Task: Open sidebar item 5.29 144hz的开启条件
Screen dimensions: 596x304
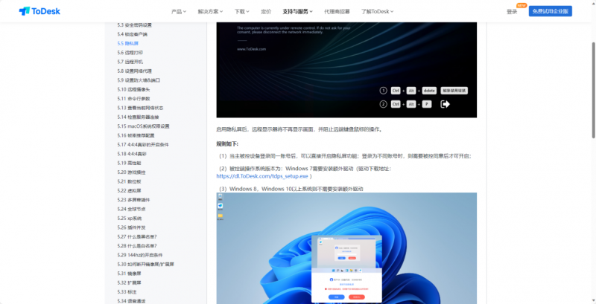Action: tap(139, 255)
